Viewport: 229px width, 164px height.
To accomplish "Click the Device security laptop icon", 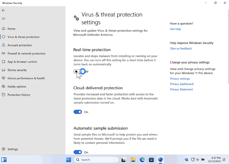I will click(x=3, y=70).
